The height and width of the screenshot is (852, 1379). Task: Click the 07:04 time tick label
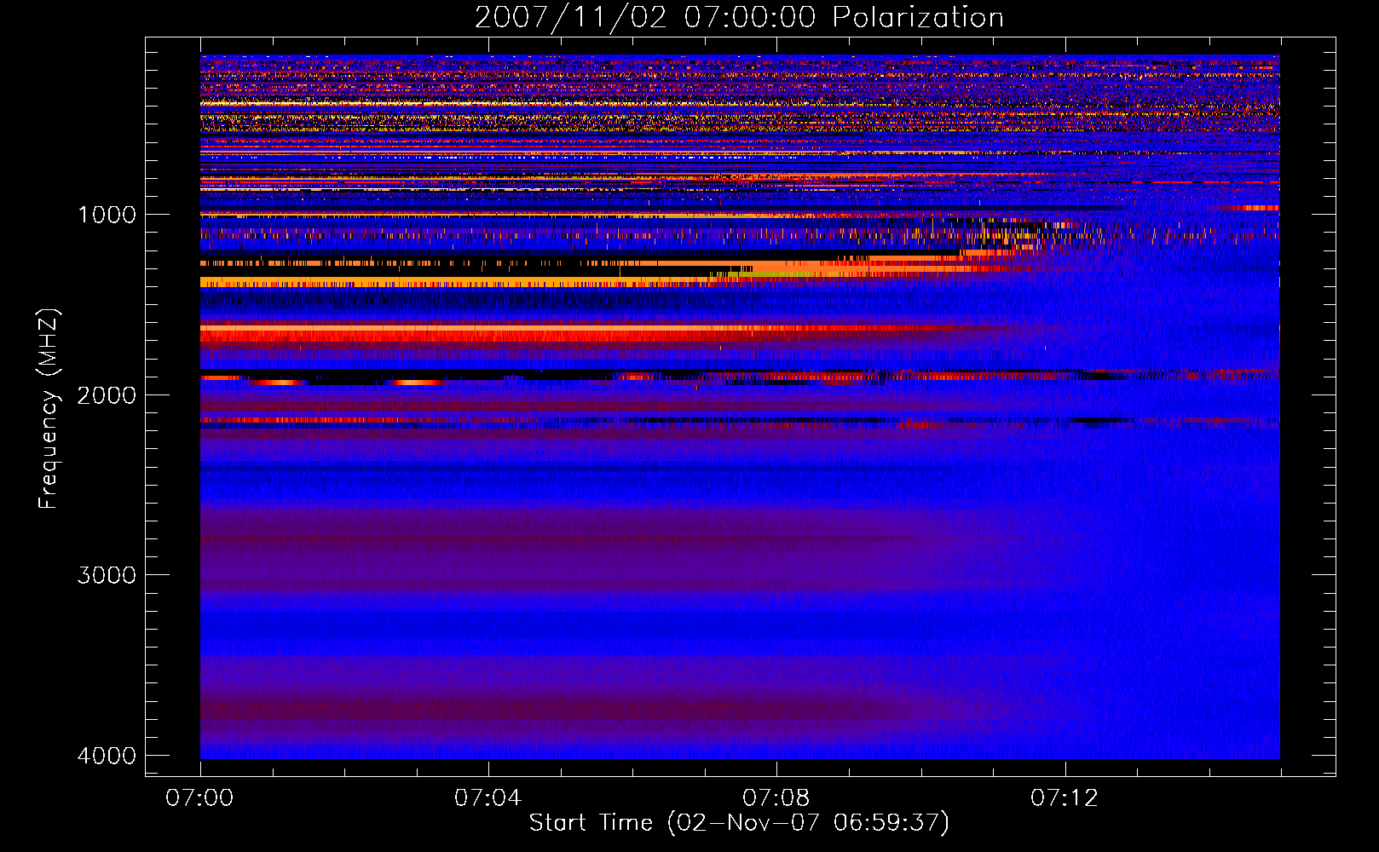[488, 798]
